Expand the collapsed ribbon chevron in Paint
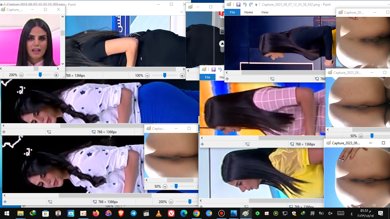390x219 pixels. click(182, 12)
